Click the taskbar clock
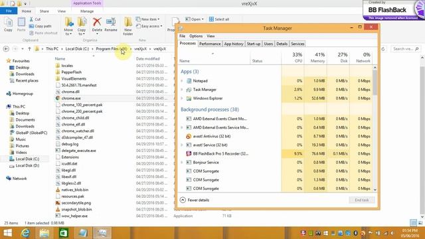The image size is (425, 239). (x=410, y=233)
